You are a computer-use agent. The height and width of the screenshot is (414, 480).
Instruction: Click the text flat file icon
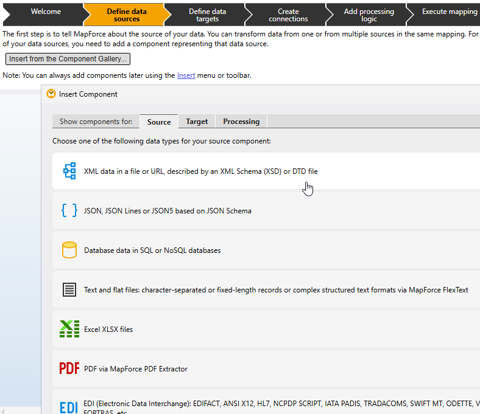(69, 289)
